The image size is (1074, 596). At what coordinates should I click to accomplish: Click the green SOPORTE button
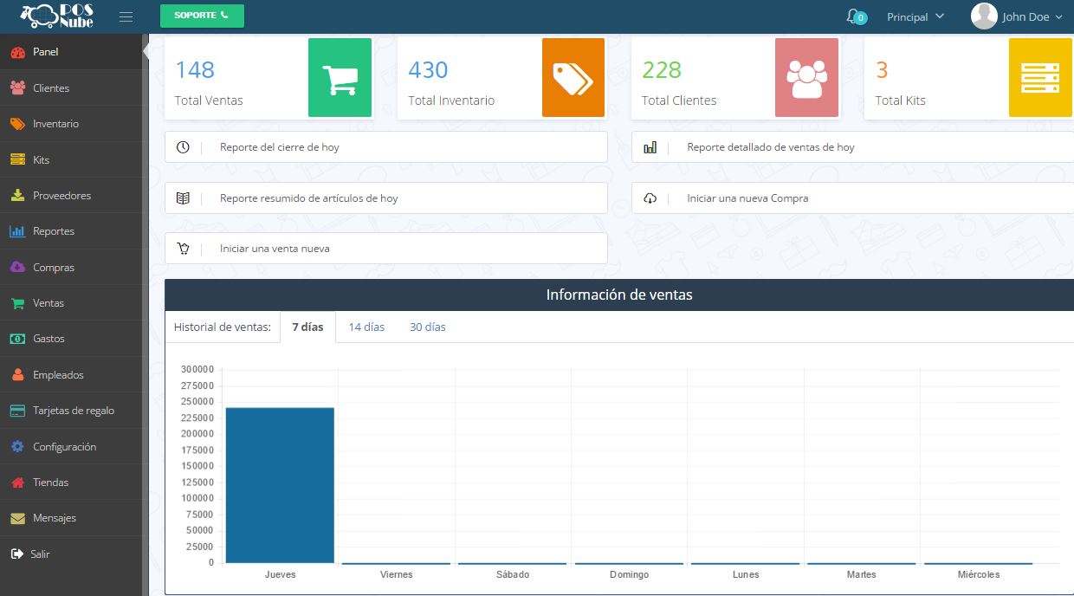pos(202,16)
